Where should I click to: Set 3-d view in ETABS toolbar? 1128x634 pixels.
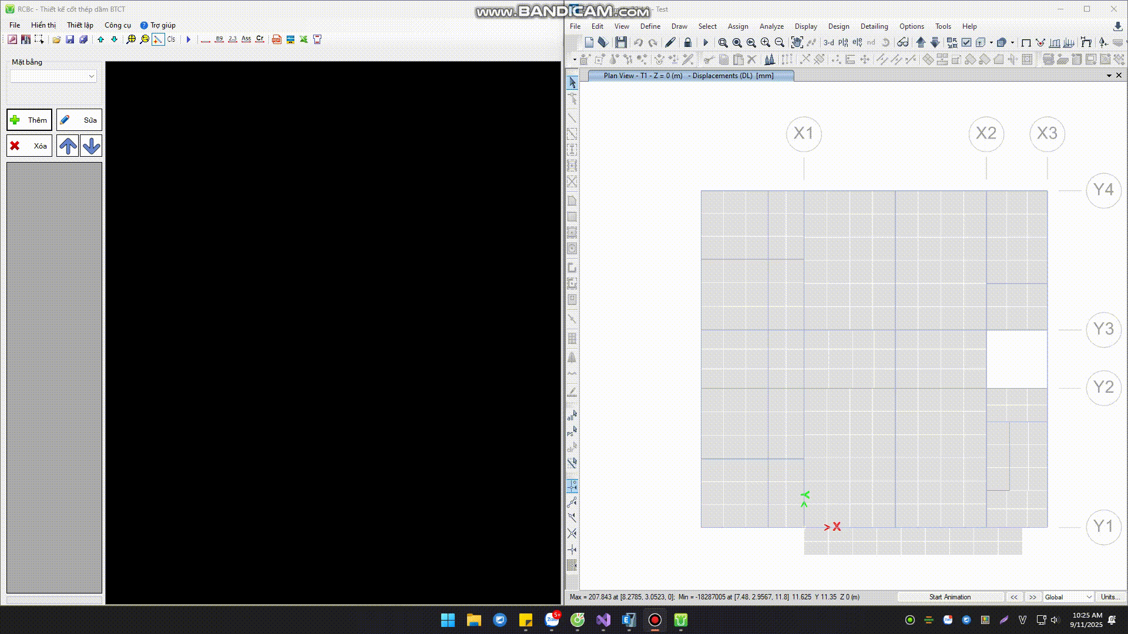pos(828,42)
